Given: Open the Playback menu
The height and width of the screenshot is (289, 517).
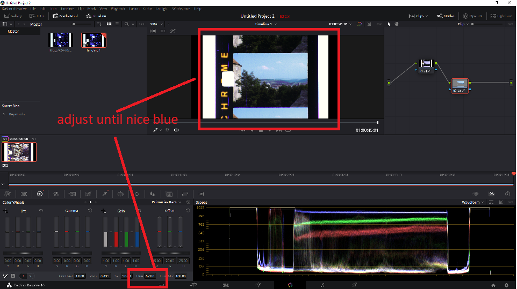Looking at the screenshot, I should [x=117, y=9].
